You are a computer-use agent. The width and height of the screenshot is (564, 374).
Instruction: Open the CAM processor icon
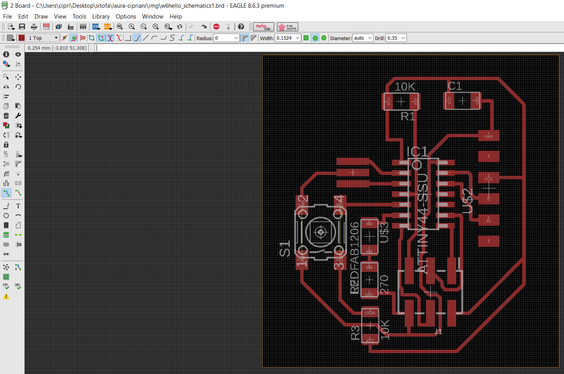click(70, 27)
